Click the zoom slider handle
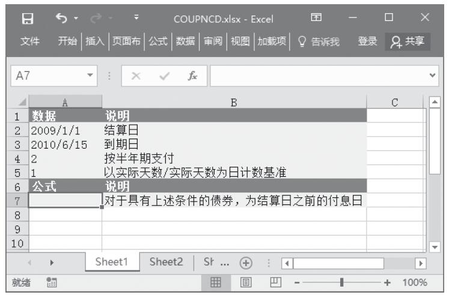 [341, 282]
